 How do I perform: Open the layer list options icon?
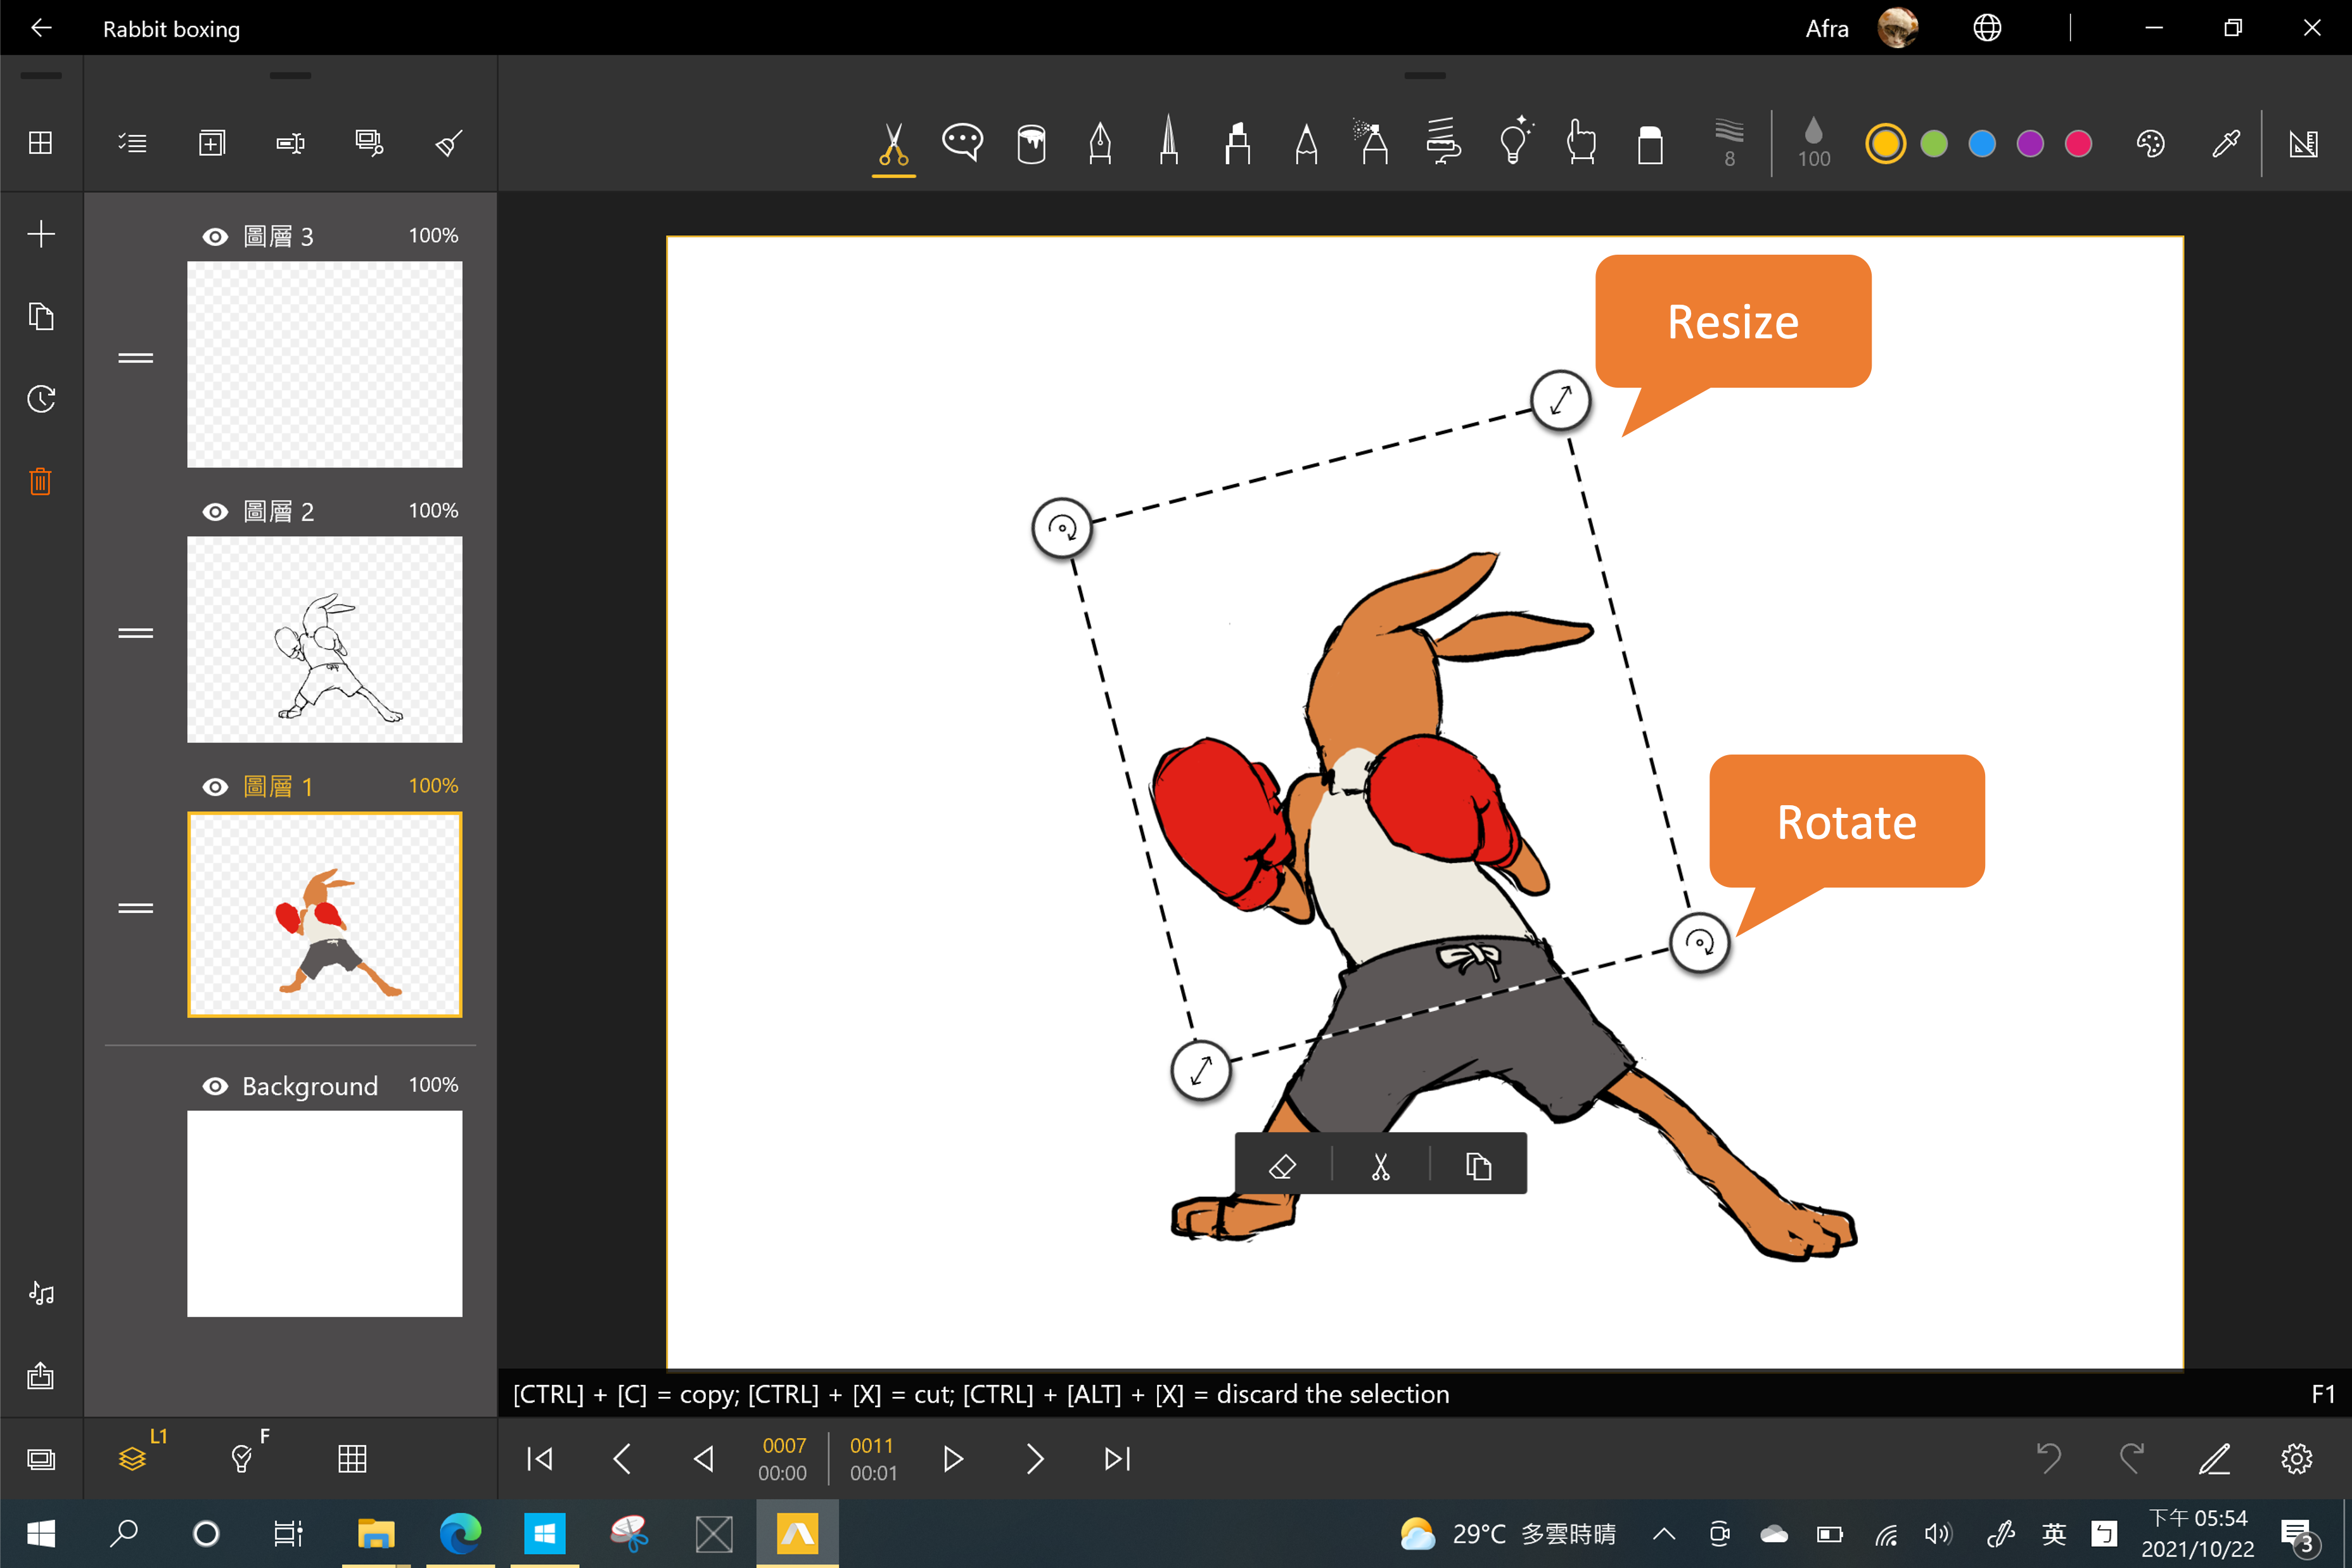click(132, 143)
